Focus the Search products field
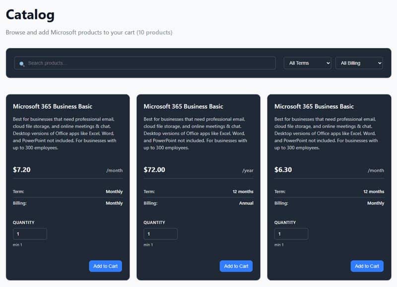The width and height of the screenshot is (397, 287). (145, 63)
